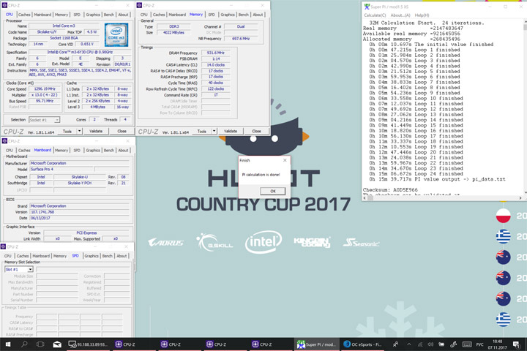Click the Super PI horizontal scrollbar left arrow
527x351 pixels.
click(365, 198)
